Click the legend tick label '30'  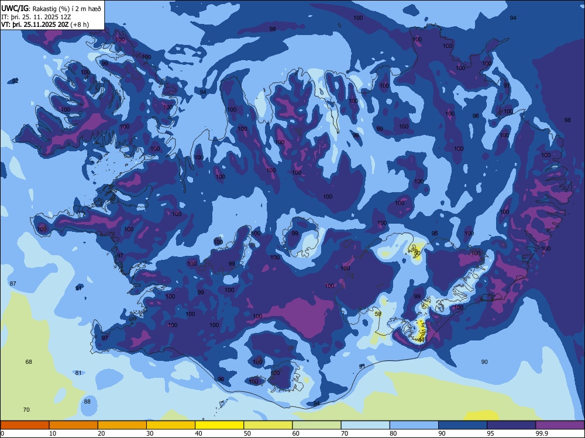[150, 433]
